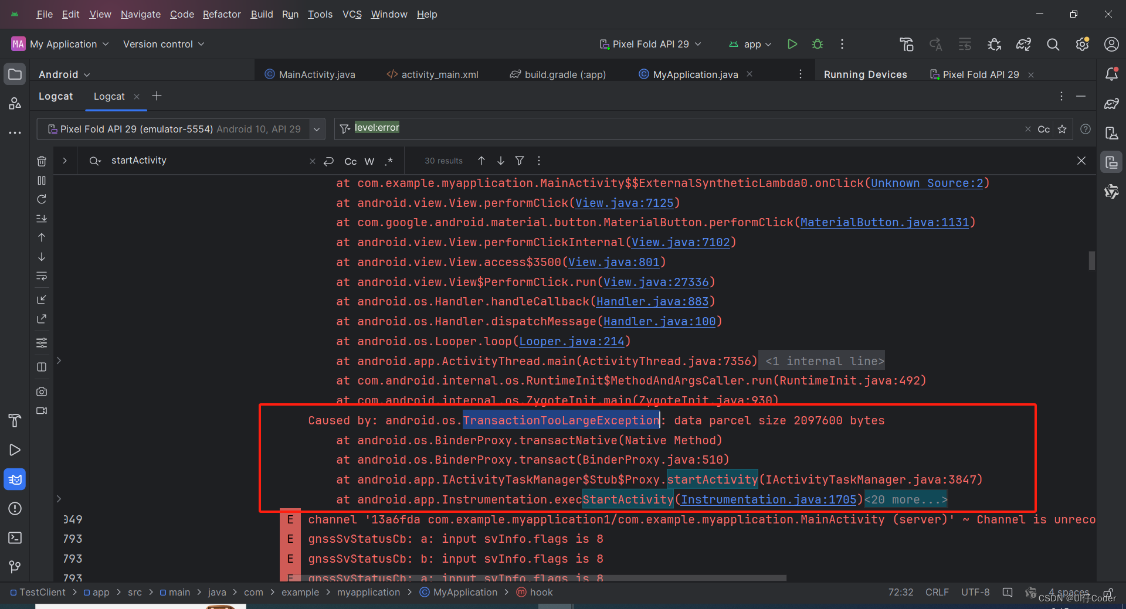Toggle scroll to end in Logcat

[42, 219]
